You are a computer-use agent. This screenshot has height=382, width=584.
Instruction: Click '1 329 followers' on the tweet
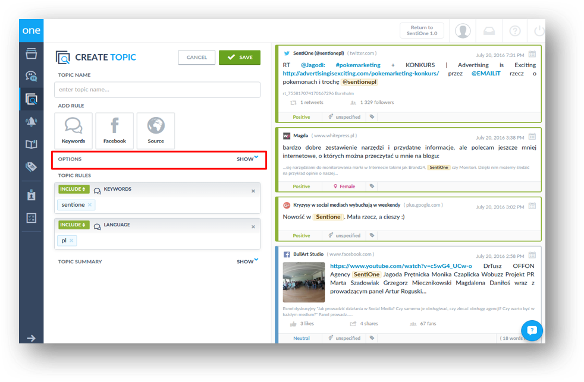pos(377,102)
